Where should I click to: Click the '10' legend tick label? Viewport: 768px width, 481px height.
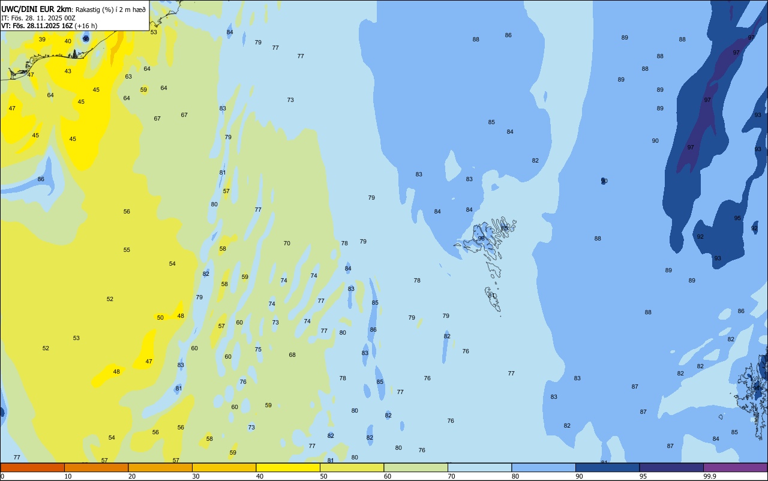pos(68,476)
